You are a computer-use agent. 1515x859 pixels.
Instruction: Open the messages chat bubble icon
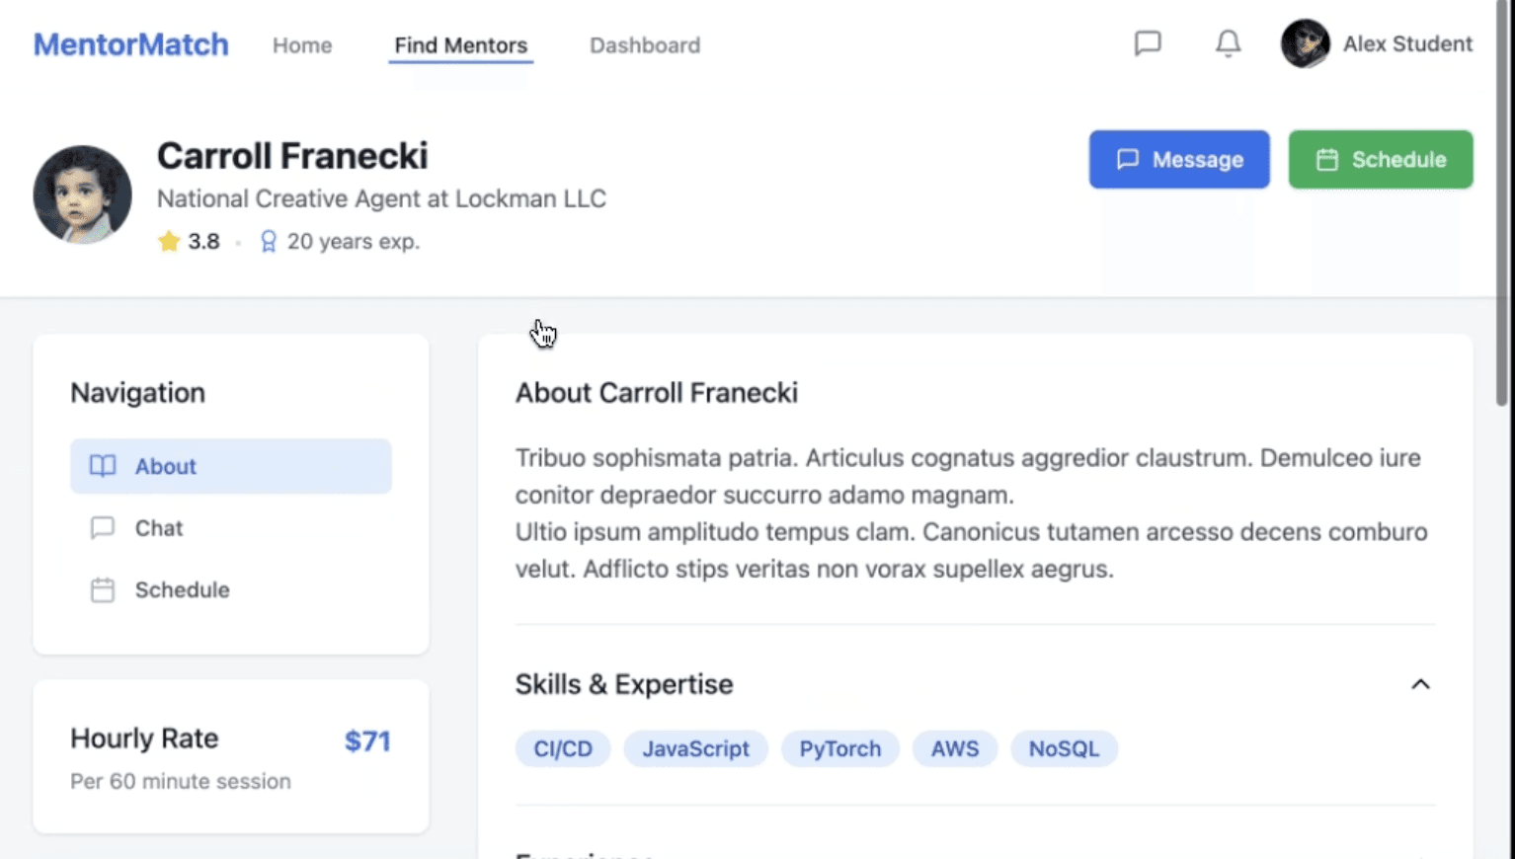(x=1148, y=43)
